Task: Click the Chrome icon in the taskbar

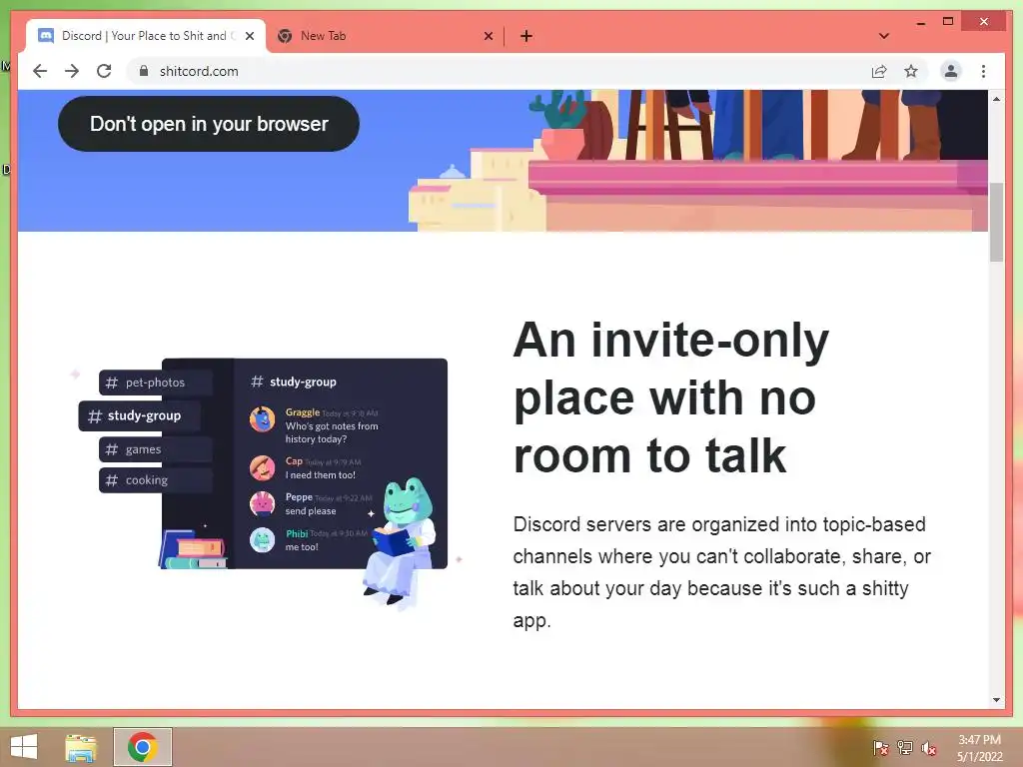Action: click(x=143, y=747)
